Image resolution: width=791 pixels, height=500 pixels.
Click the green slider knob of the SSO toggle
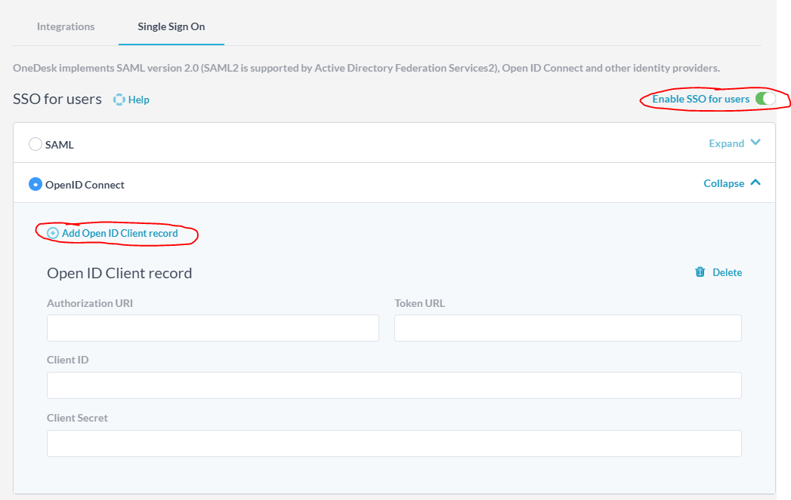(x=768, y=98)
